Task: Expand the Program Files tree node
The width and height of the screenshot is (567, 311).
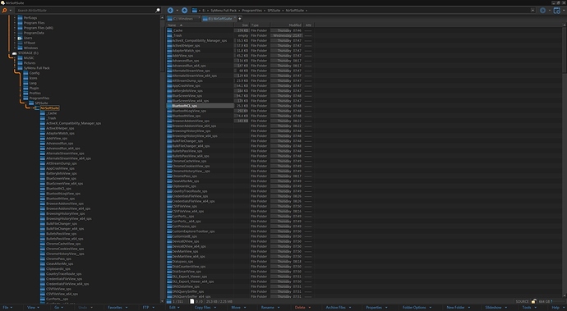Action: coord(15,23)
